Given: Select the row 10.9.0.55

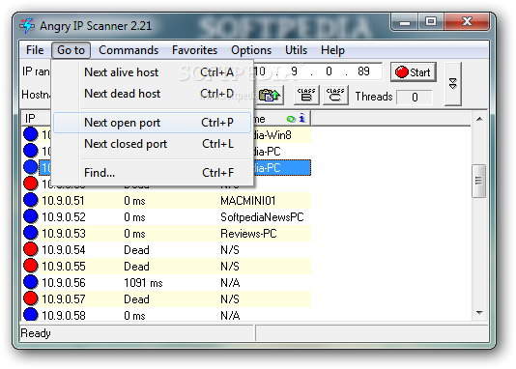Looking at the screenshot, I should point(167,267).
